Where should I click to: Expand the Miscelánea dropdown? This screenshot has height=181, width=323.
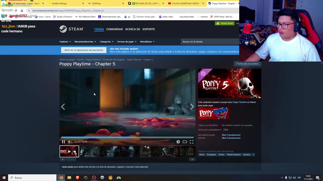(147, 42)
